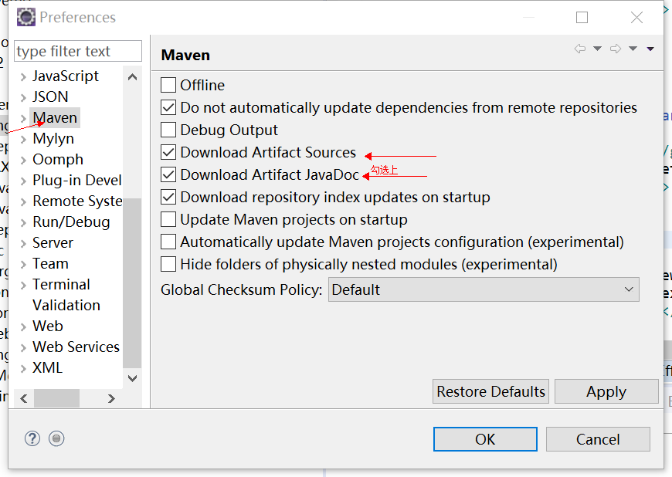Expand the Maven tree node
Image resolution: width=672 pixels, height=477 pixels.
[x=24, y=119]
